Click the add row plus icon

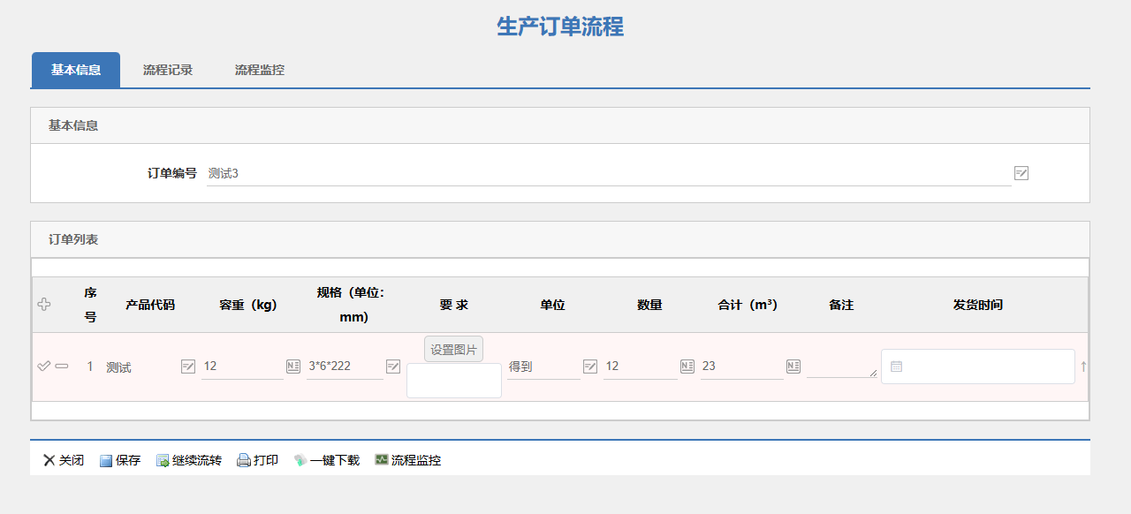click(x=44, y=305)
